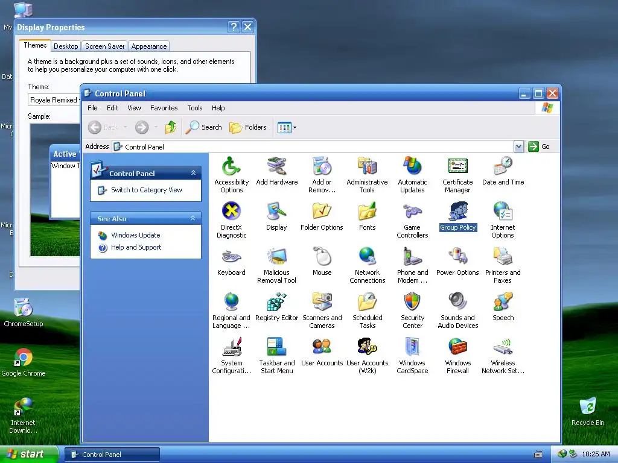This screenshot has width=618, height=463.
Task: Open Add or Remove Programs icon
Action: pos(322,166)
